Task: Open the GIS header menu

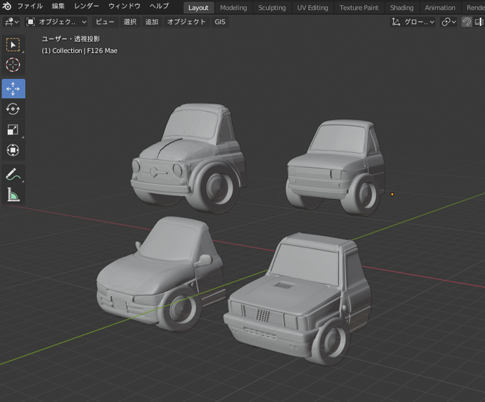Action: coord(220,22)
